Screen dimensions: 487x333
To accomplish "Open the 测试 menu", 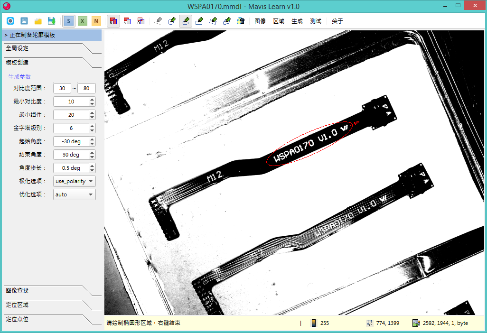I will click(316, 21).
